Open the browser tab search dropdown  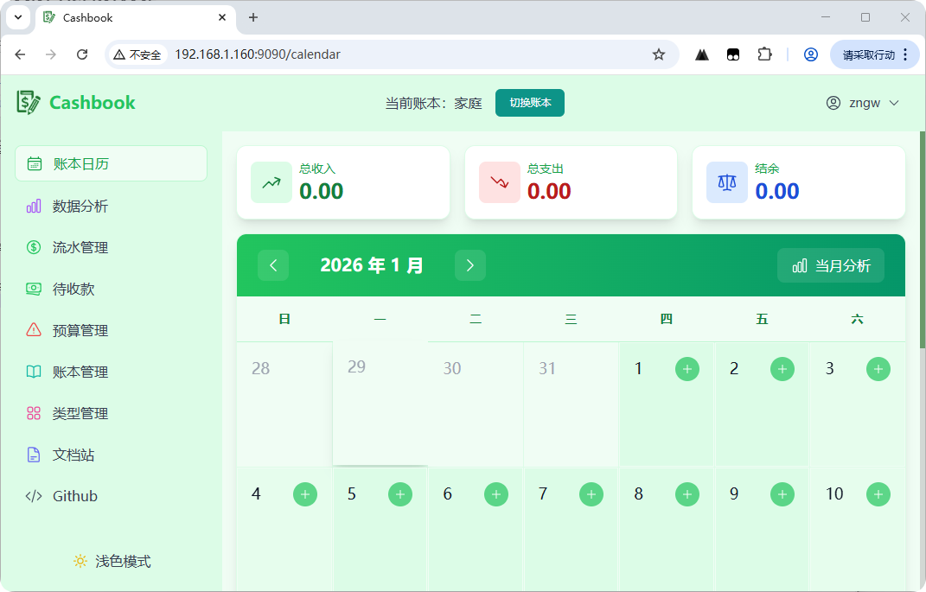(17, 17)
